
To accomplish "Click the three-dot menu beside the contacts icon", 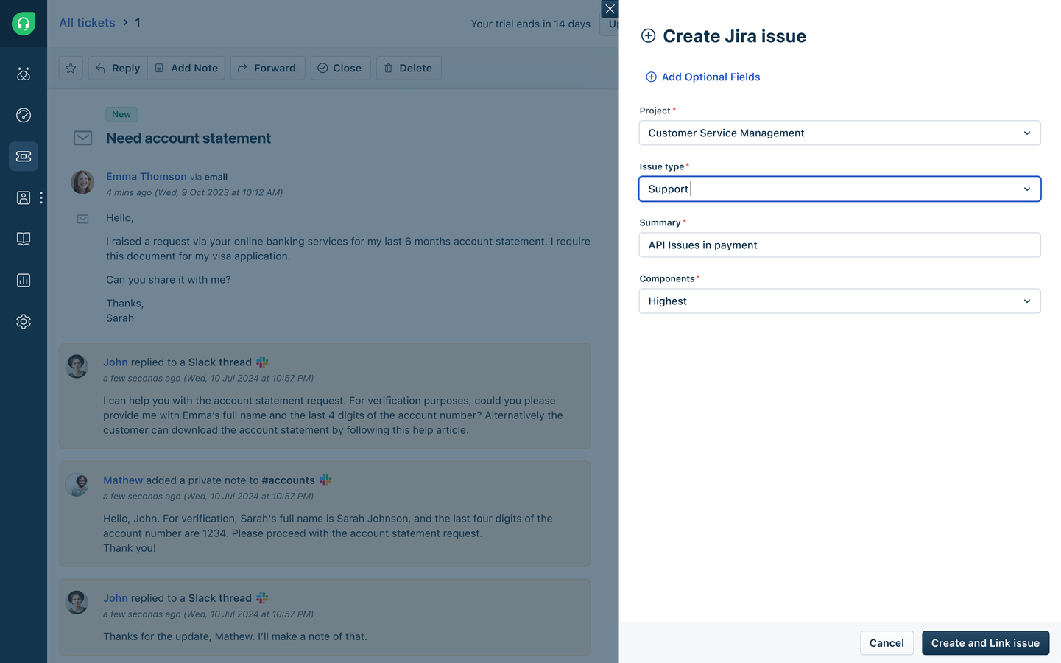I will tap(41, 197).
